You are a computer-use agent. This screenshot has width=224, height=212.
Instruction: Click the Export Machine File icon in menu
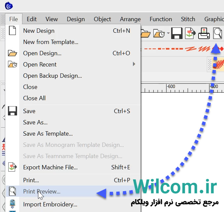pyautogui.click(x=13, y=167)
